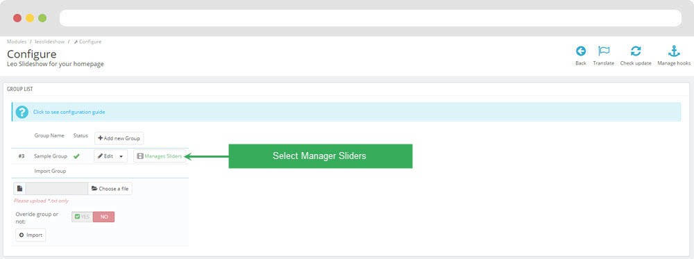
Task: Go to leoslideshow breadcrumb
Action: pyautogui.click(x=49, y=42)
